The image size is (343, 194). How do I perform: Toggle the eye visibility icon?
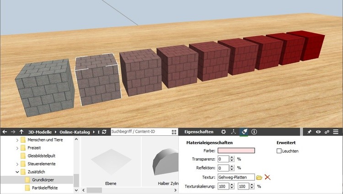coord(318,132)
